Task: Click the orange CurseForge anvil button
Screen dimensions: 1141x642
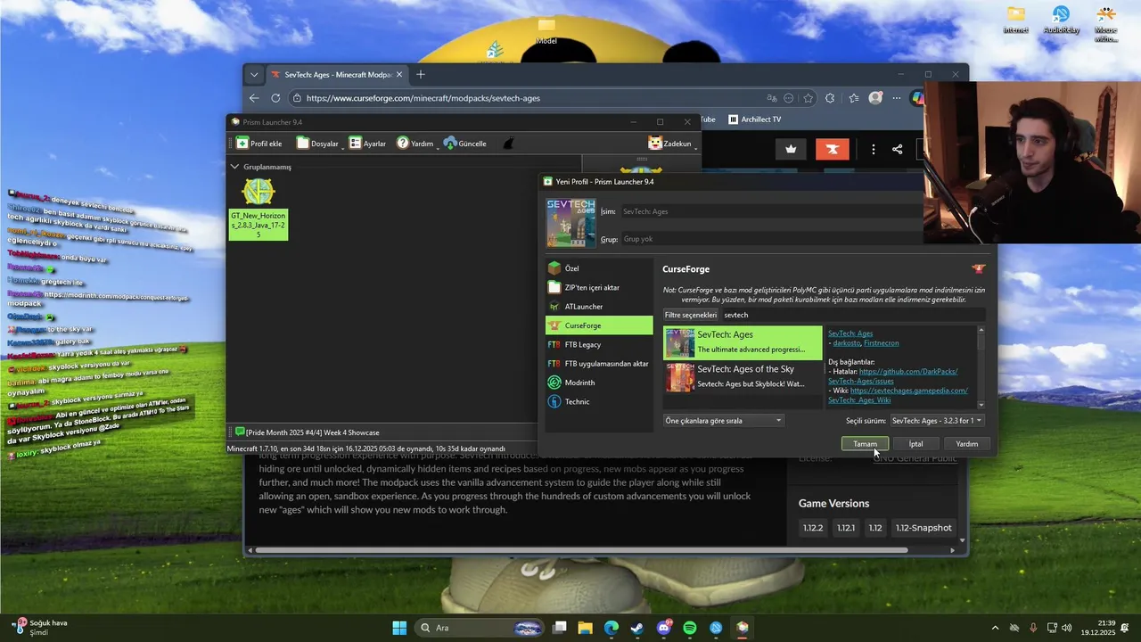Action: pos(833,149)
